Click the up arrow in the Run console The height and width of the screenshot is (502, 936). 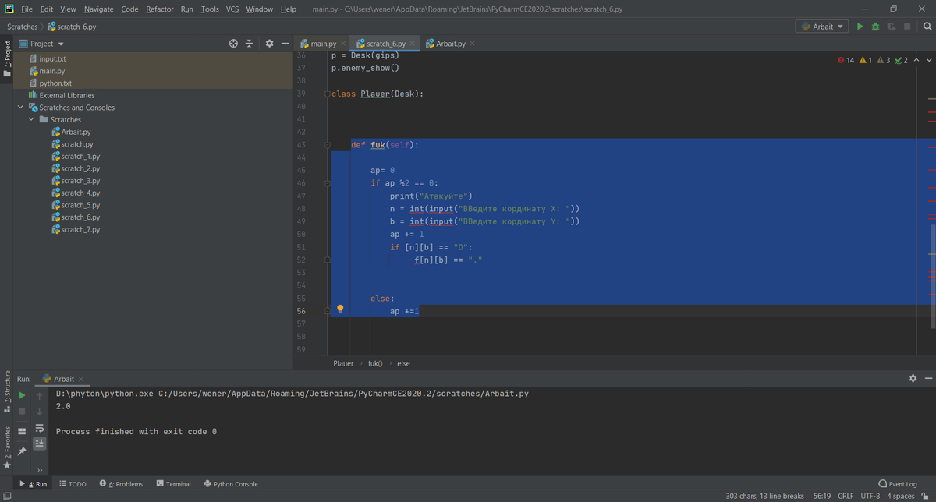click(40, 396)
